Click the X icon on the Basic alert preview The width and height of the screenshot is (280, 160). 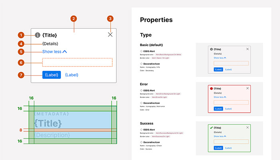248,49
